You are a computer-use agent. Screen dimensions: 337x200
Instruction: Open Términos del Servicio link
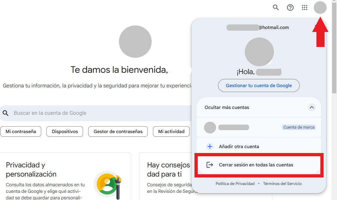282,183
